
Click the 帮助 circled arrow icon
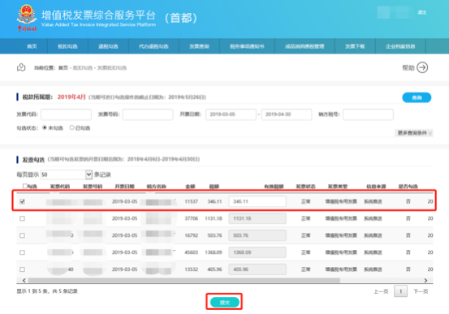422,67
